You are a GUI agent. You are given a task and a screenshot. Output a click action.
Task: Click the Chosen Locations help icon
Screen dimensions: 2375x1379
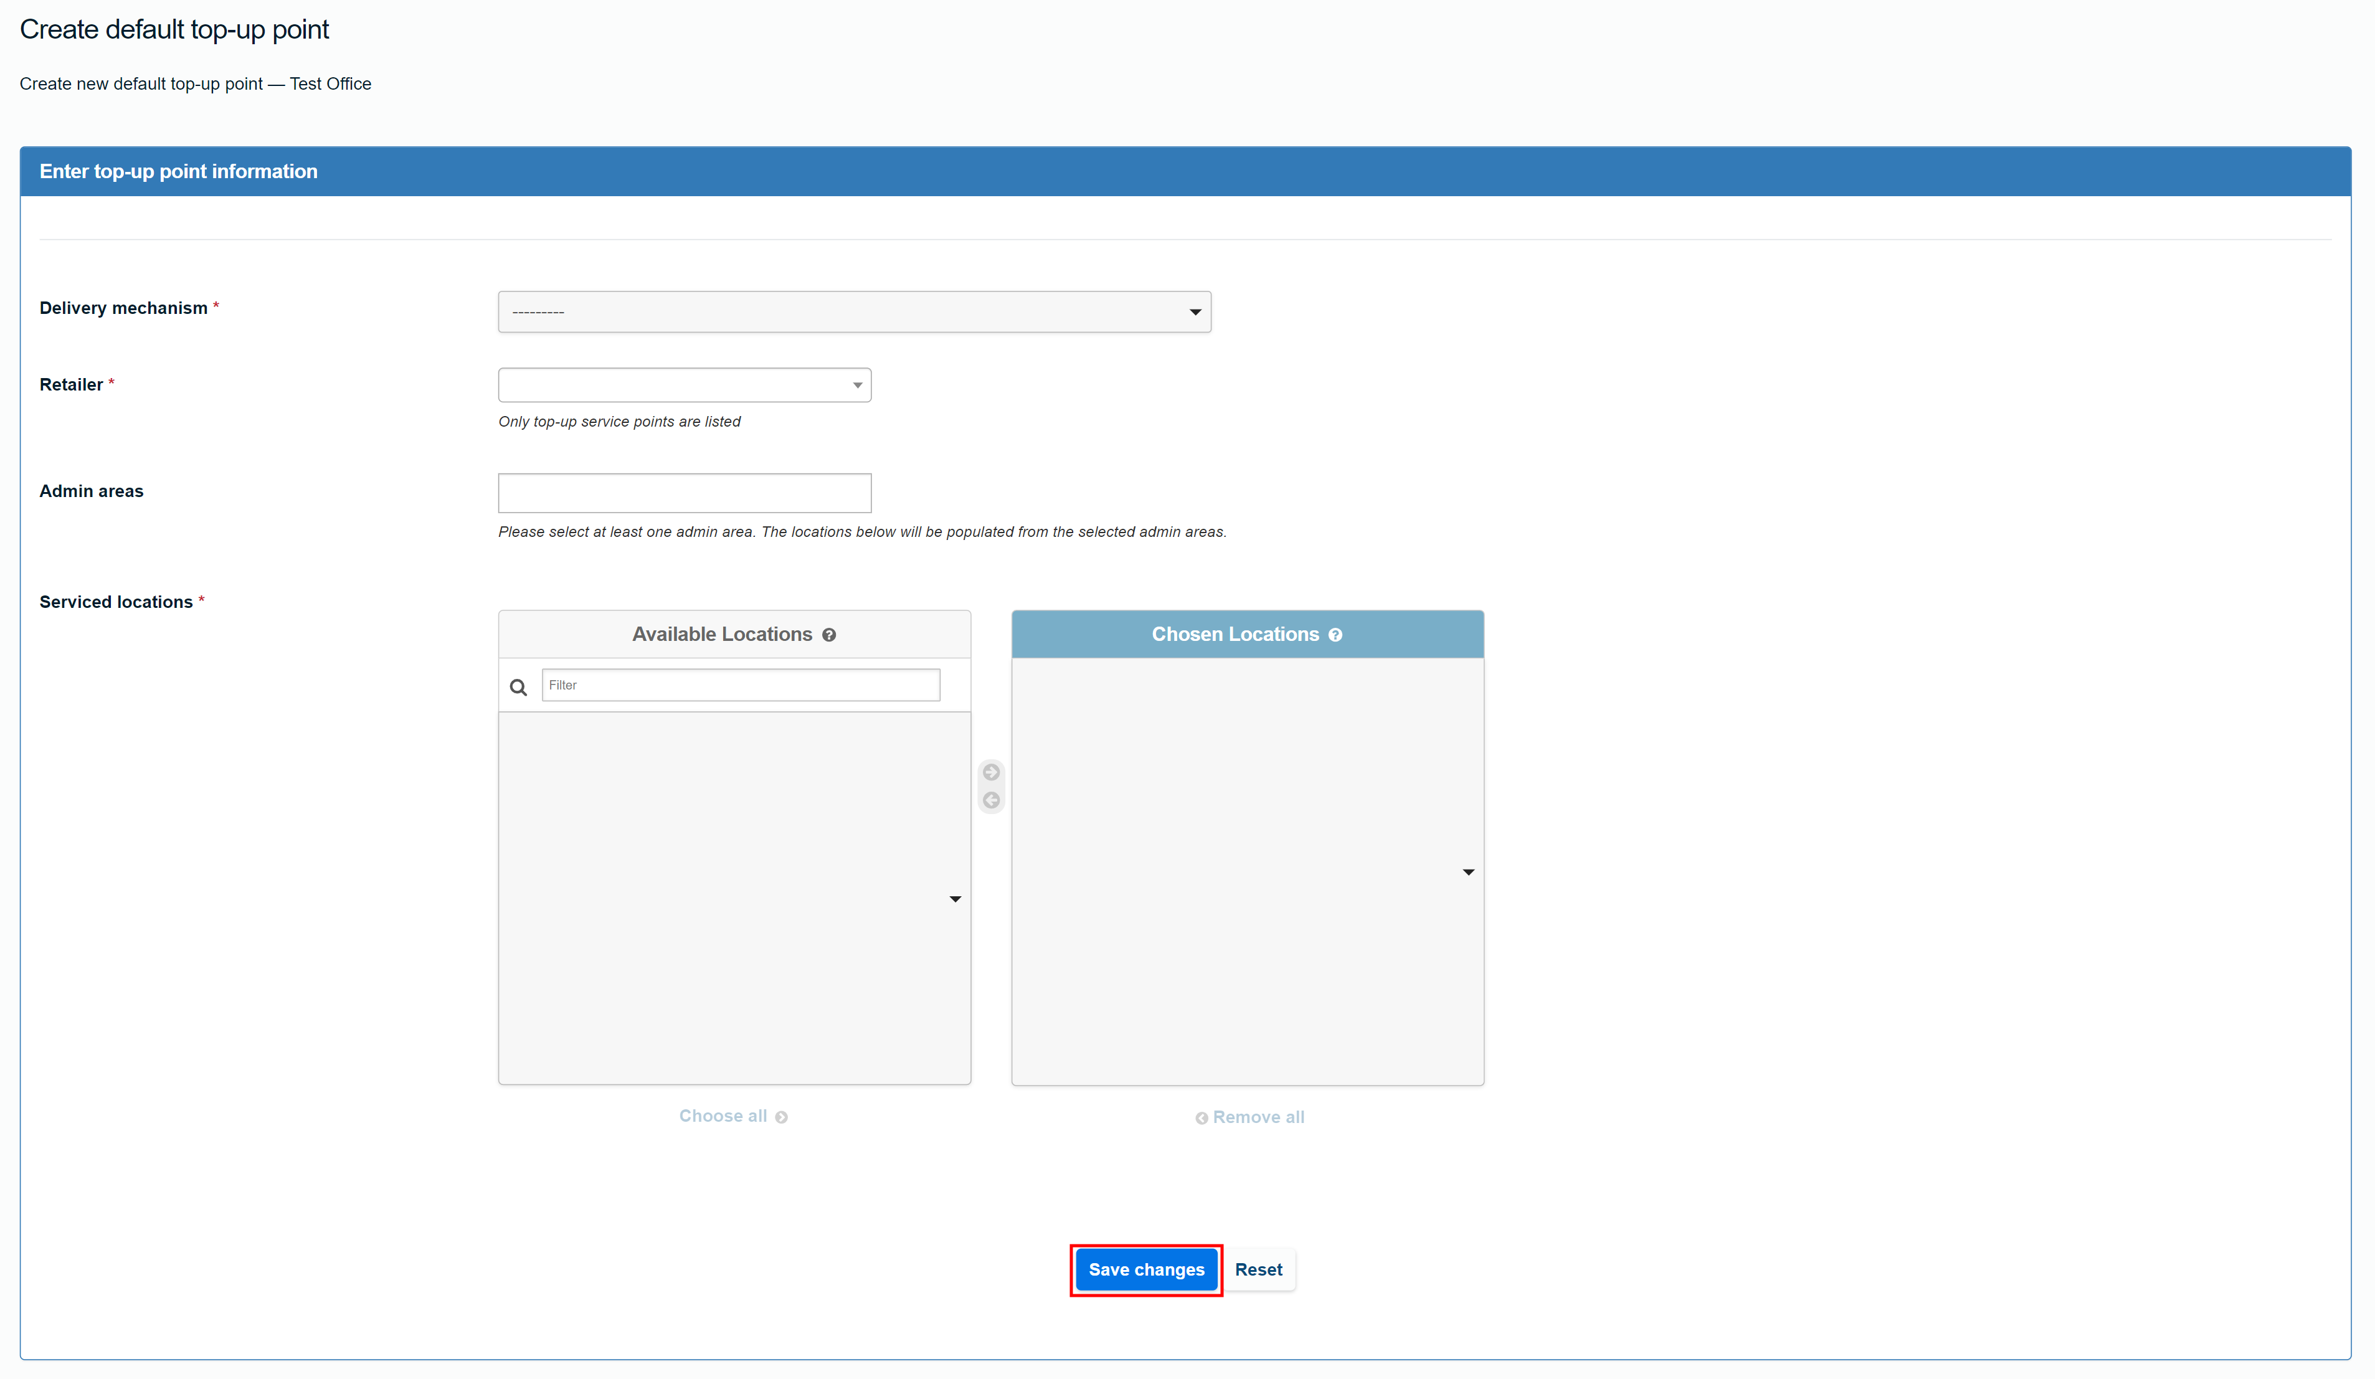pyautogui.click(x=1335, y=635)
